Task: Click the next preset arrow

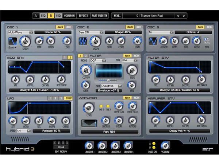Action: pos(184,16)
